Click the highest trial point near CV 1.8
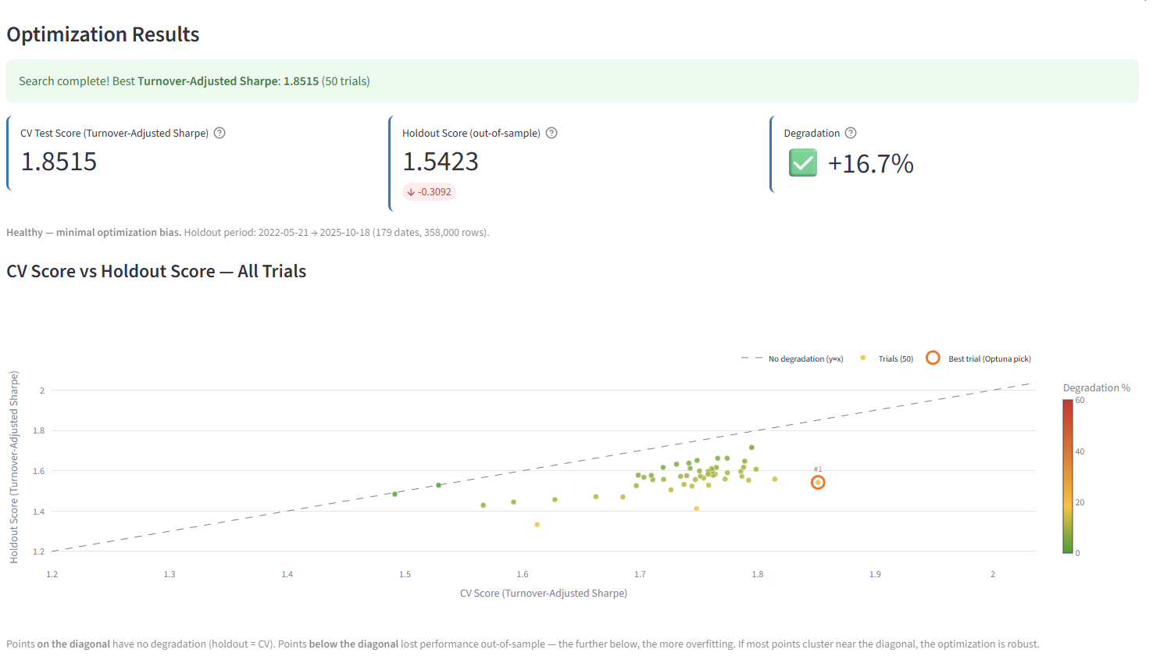This screenshot has height=660, width=1153. [751, 448]
